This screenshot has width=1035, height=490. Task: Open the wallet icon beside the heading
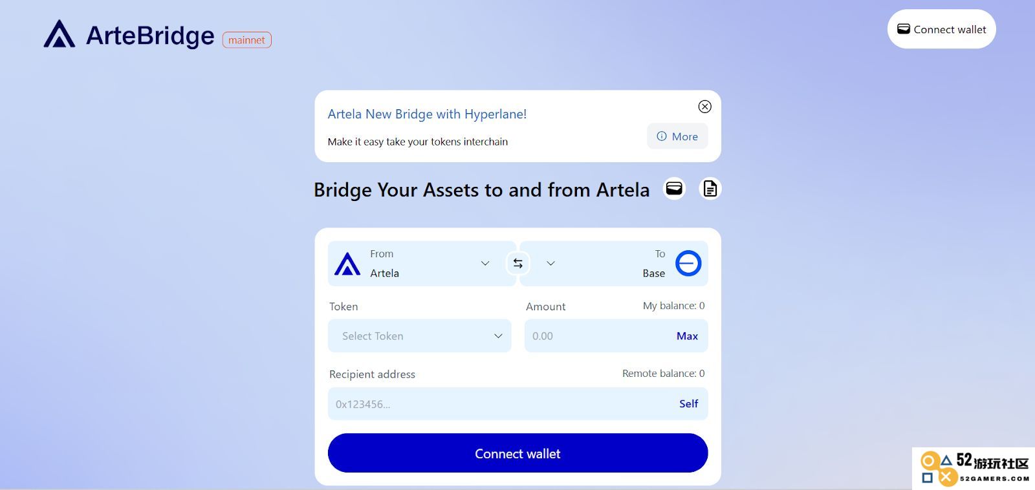674,189
